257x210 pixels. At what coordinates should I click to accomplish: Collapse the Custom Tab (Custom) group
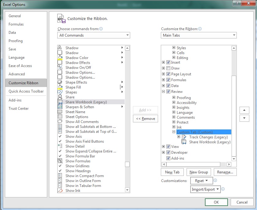pyautogui.click(x=174, y=132)
